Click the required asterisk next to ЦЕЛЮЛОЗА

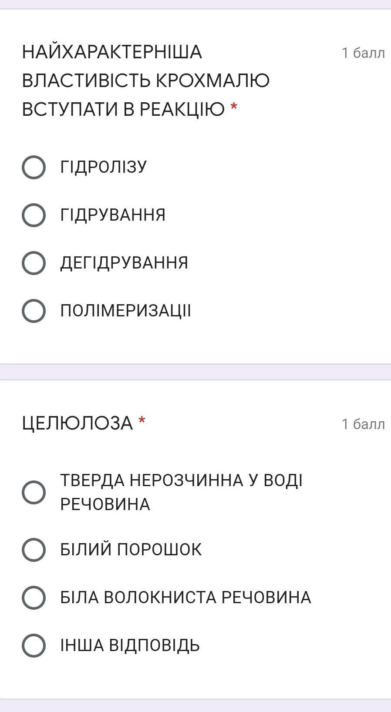(142, 421)
